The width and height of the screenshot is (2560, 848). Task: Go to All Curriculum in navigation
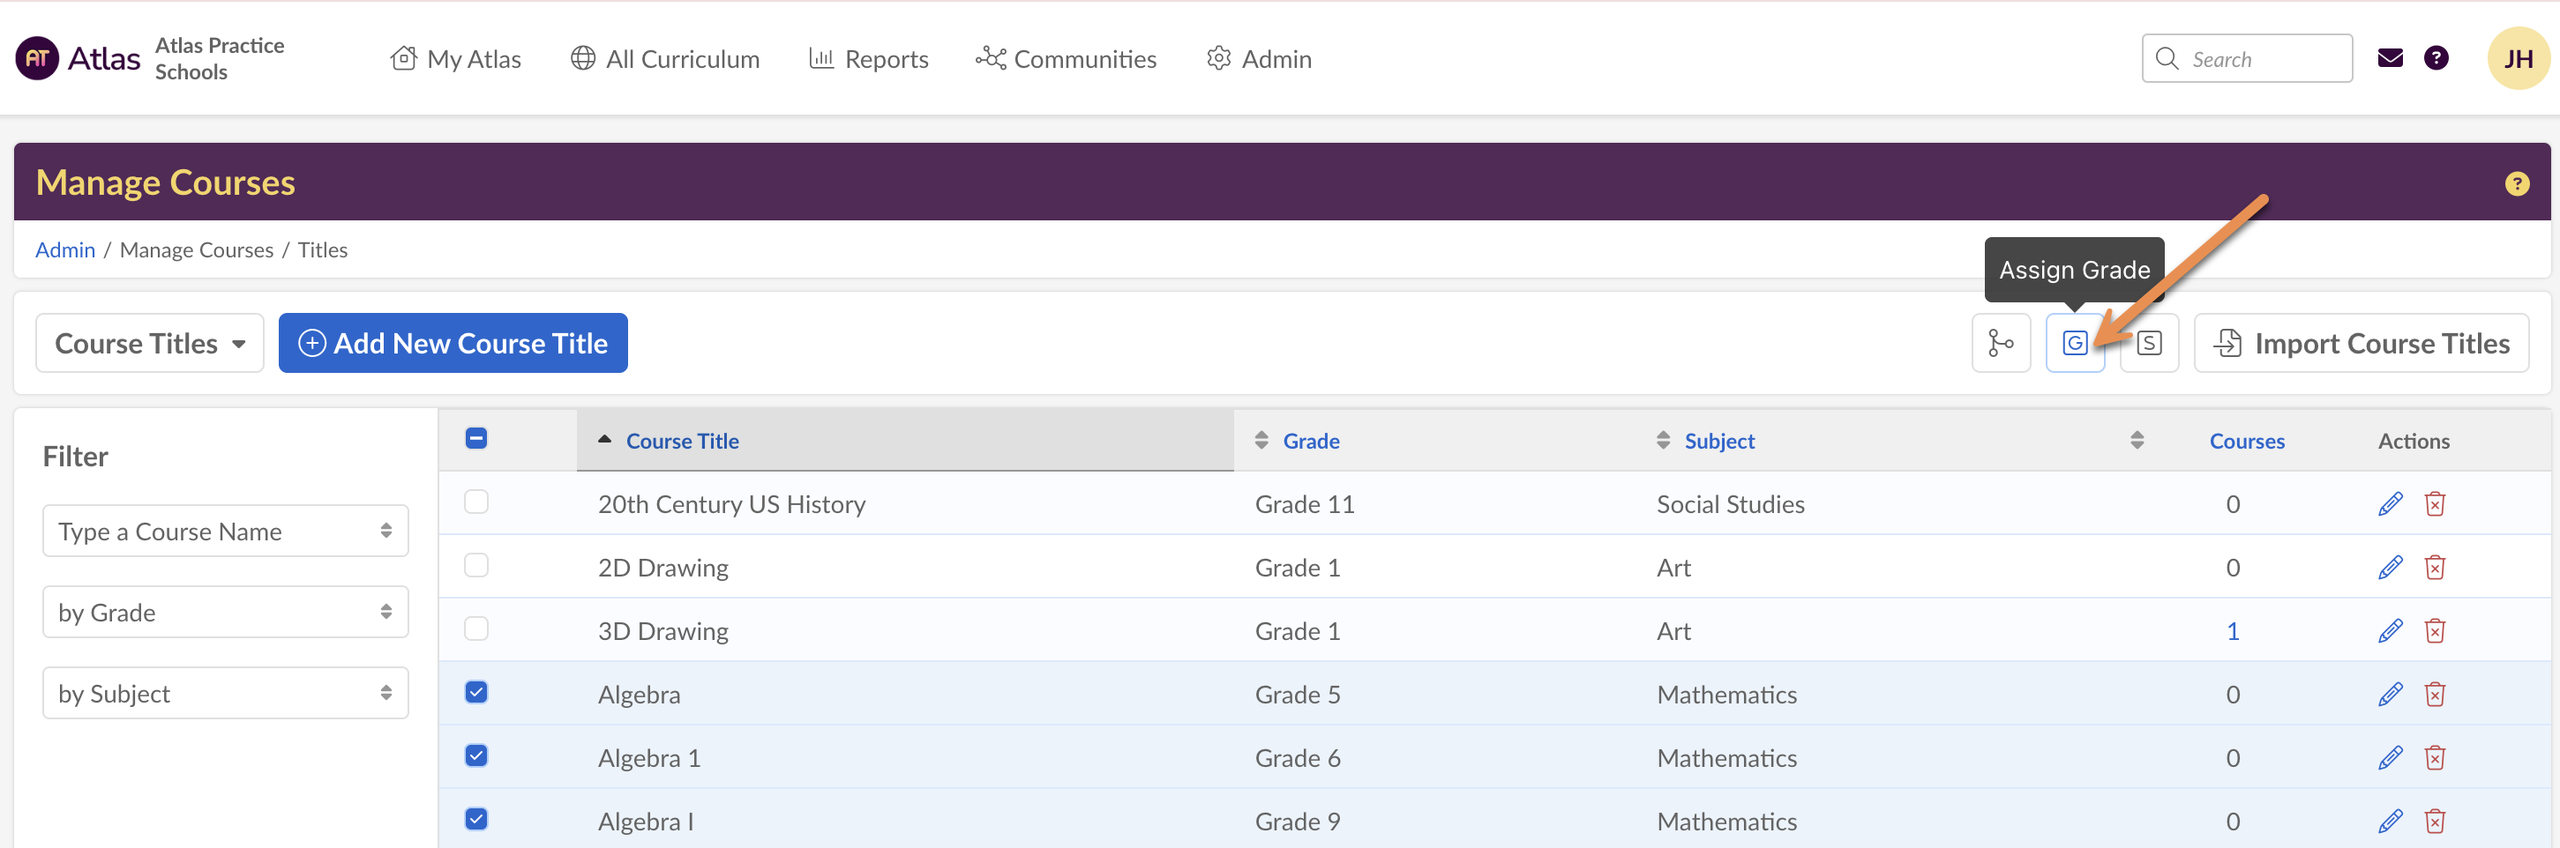pos(665,60)
